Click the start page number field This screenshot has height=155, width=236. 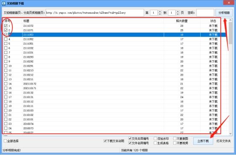[154, 13]
